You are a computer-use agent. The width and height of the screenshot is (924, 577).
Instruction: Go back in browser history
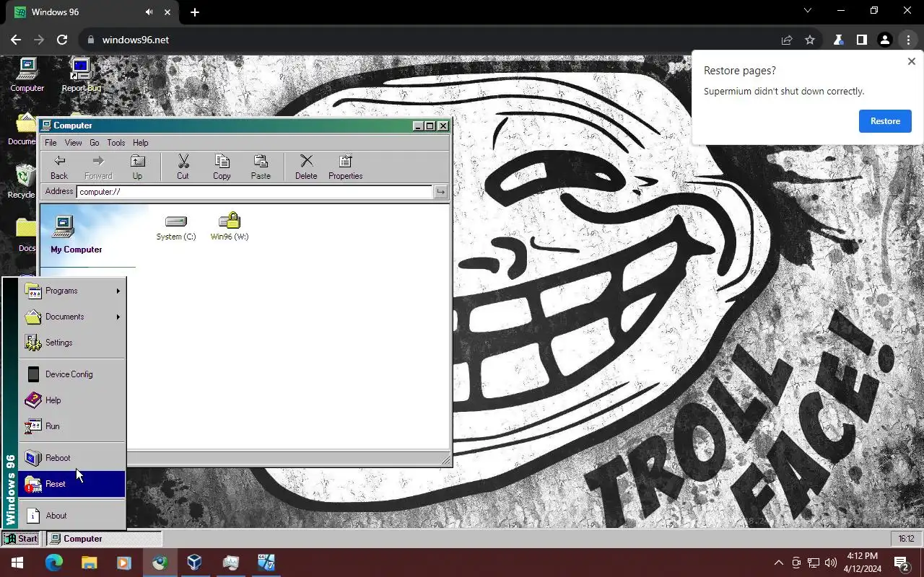16,40
